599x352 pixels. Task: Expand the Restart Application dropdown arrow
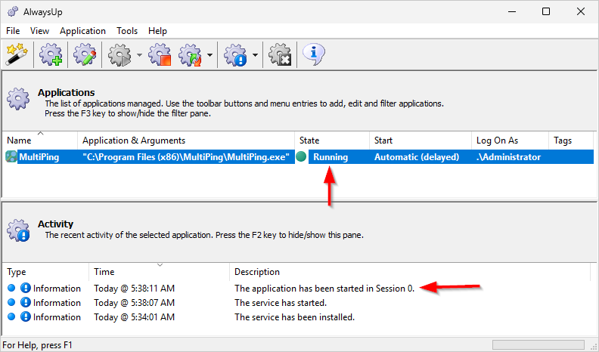pos(209,55)
